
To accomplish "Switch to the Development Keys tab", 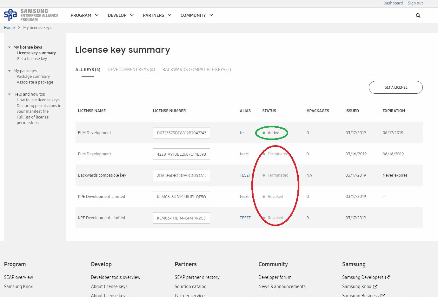I will [131, 70].
